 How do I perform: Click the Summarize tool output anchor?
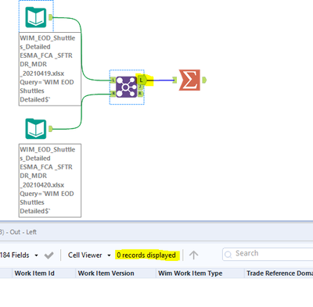click(203, 80)
